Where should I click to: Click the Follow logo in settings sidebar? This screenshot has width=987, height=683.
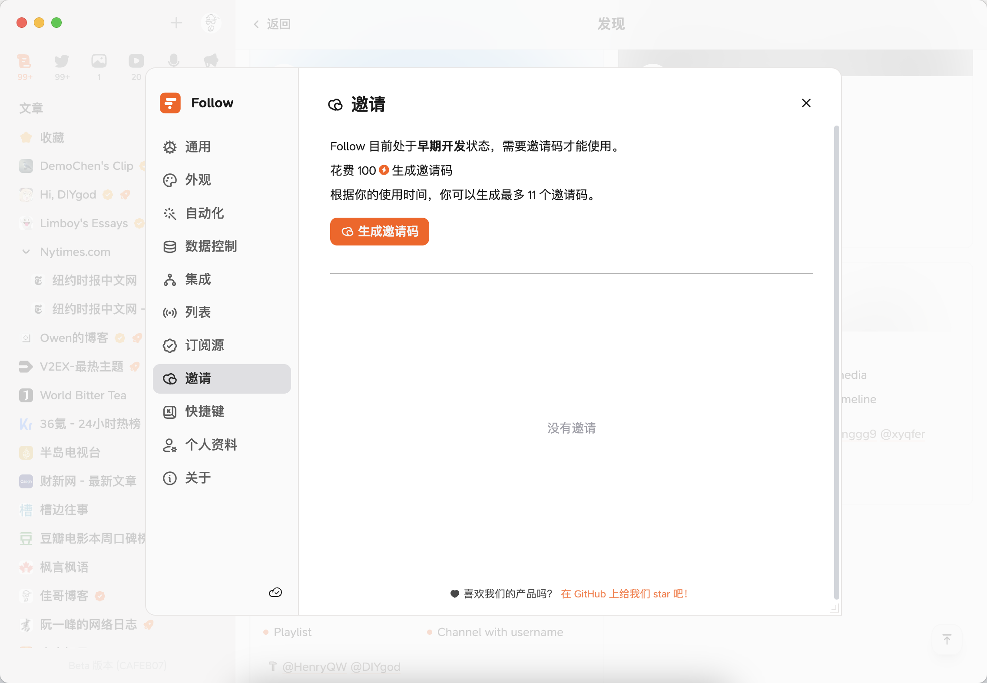[x=170, y=103]
